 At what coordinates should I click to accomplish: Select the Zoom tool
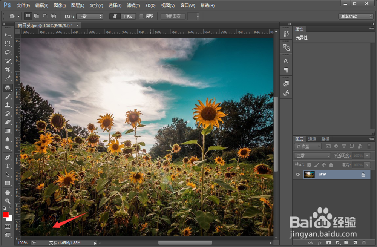[8, 201]
